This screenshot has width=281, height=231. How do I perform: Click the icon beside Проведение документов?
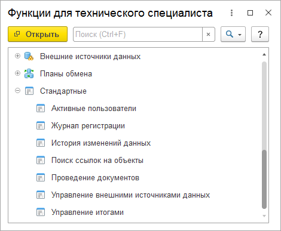(x=41, y=177)
